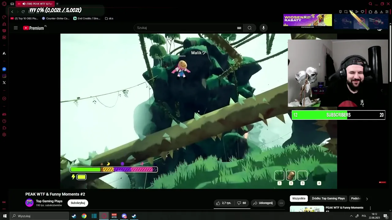Viewport: 392px width, 220px height.
Task: Open the workspaces/tab islands icon
Action: tap(12, 4)
